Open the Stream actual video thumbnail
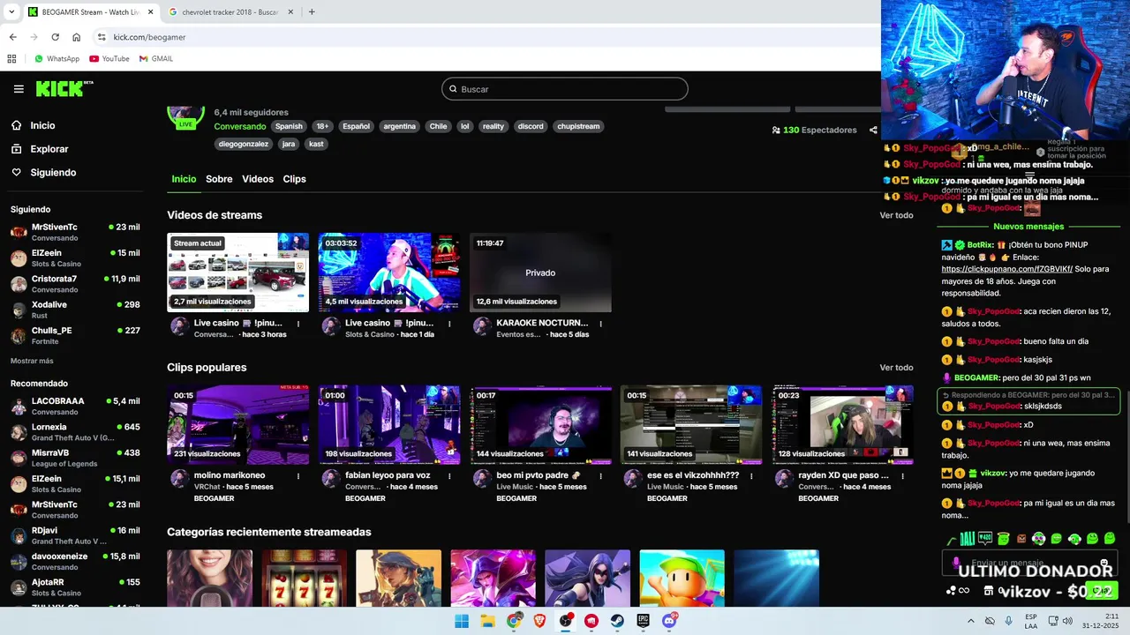Screen dimensions: 1130x635 238,273
